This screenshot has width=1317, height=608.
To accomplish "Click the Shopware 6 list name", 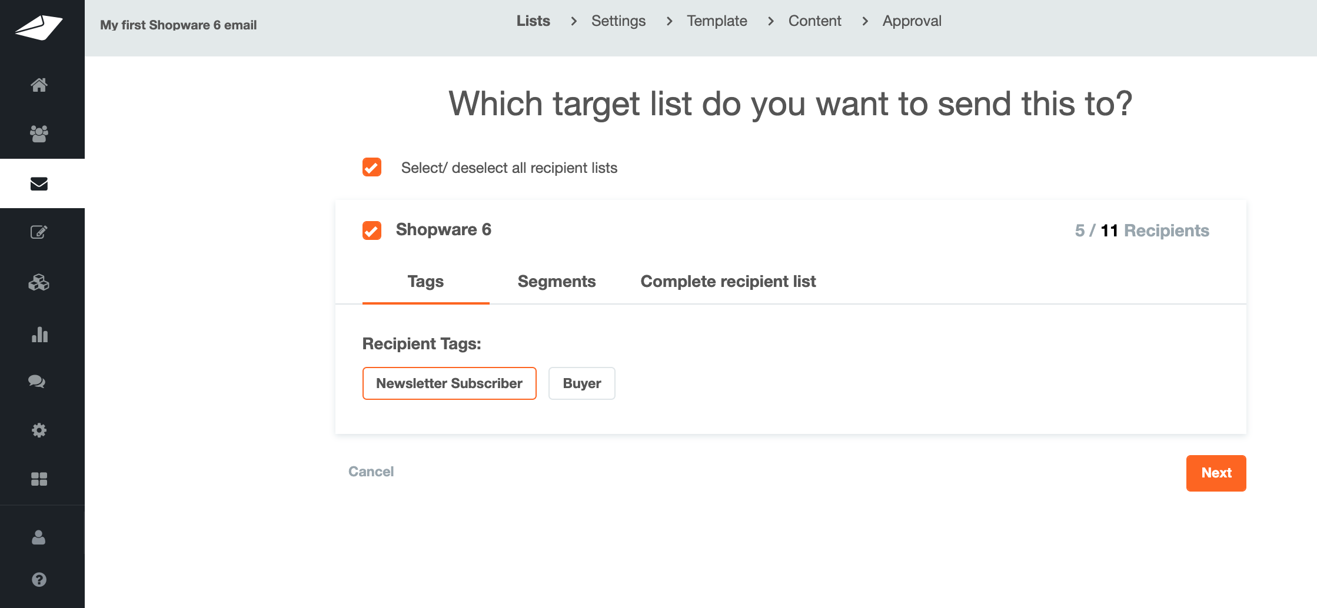I will click(x=444, y=229).
